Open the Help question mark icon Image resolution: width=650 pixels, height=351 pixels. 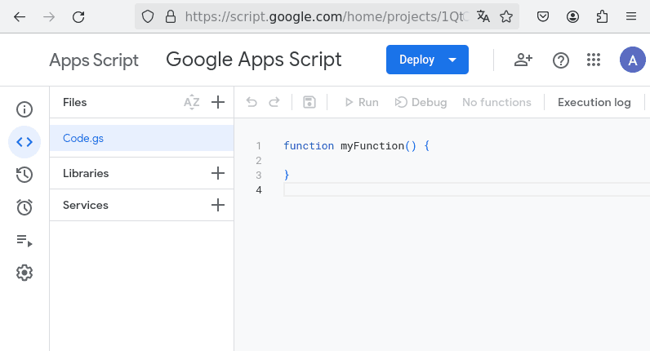coord(561,60)
